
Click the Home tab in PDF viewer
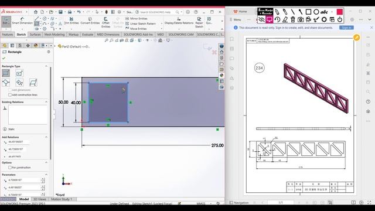click(x=241, y=12)
